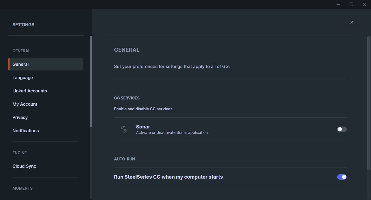Click 'Run SteelSeries GG when my computer starts'
Image resolution: width=371 pixels, height=200 pixels.
pyautogui.click(x=168, y=177)
